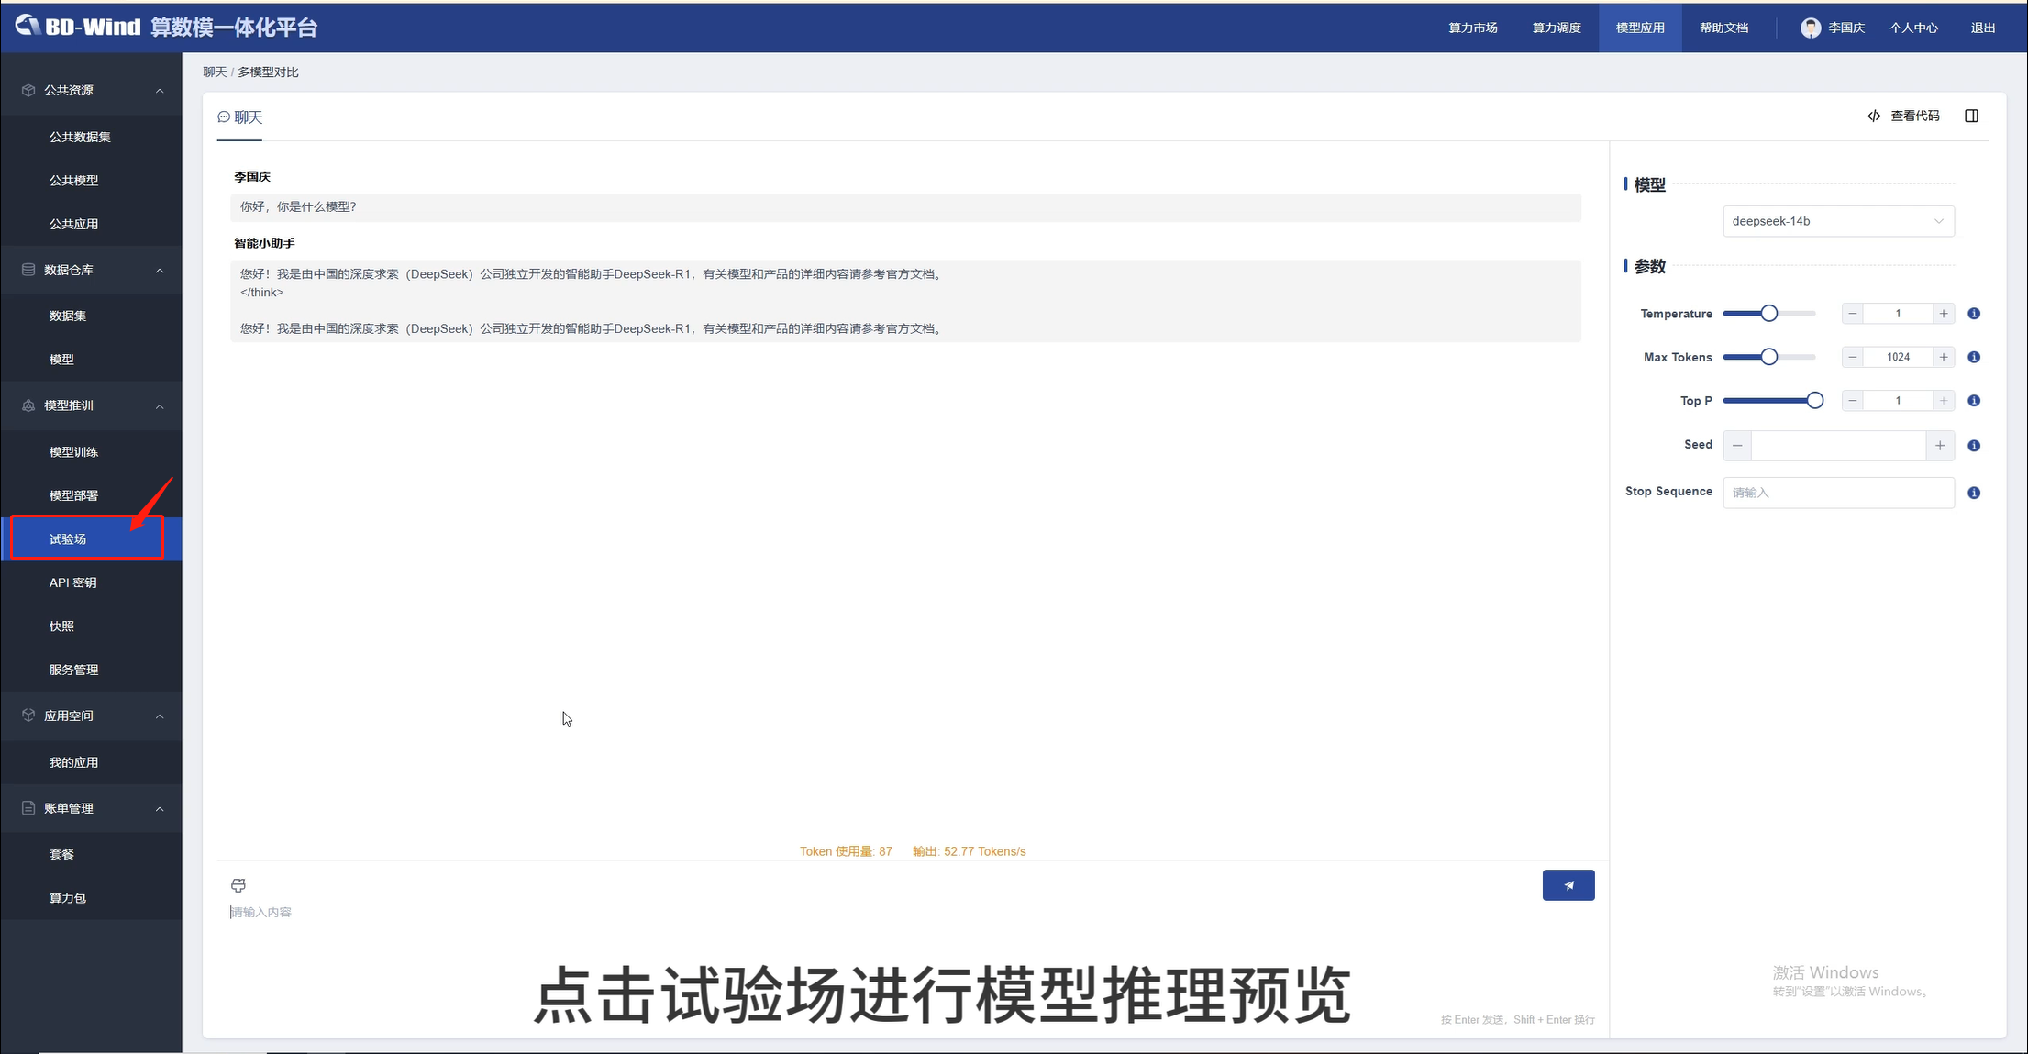Decrease Max Tokens with the minus stepper
This screenshot has width=2028, height=1054.
[1853, 357]
